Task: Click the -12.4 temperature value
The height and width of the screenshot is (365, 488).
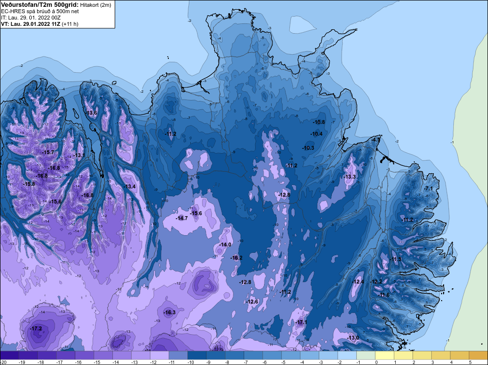Action: coord(358,282)
